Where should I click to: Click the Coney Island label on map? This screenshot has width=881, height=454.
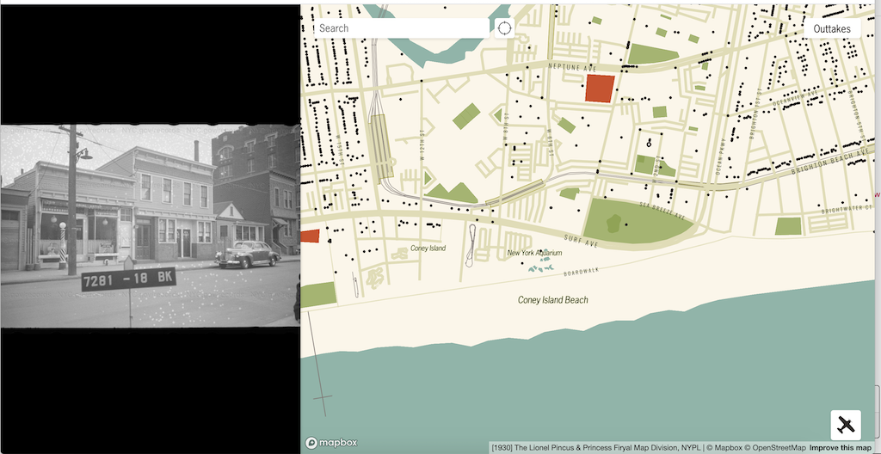(428, 248)
